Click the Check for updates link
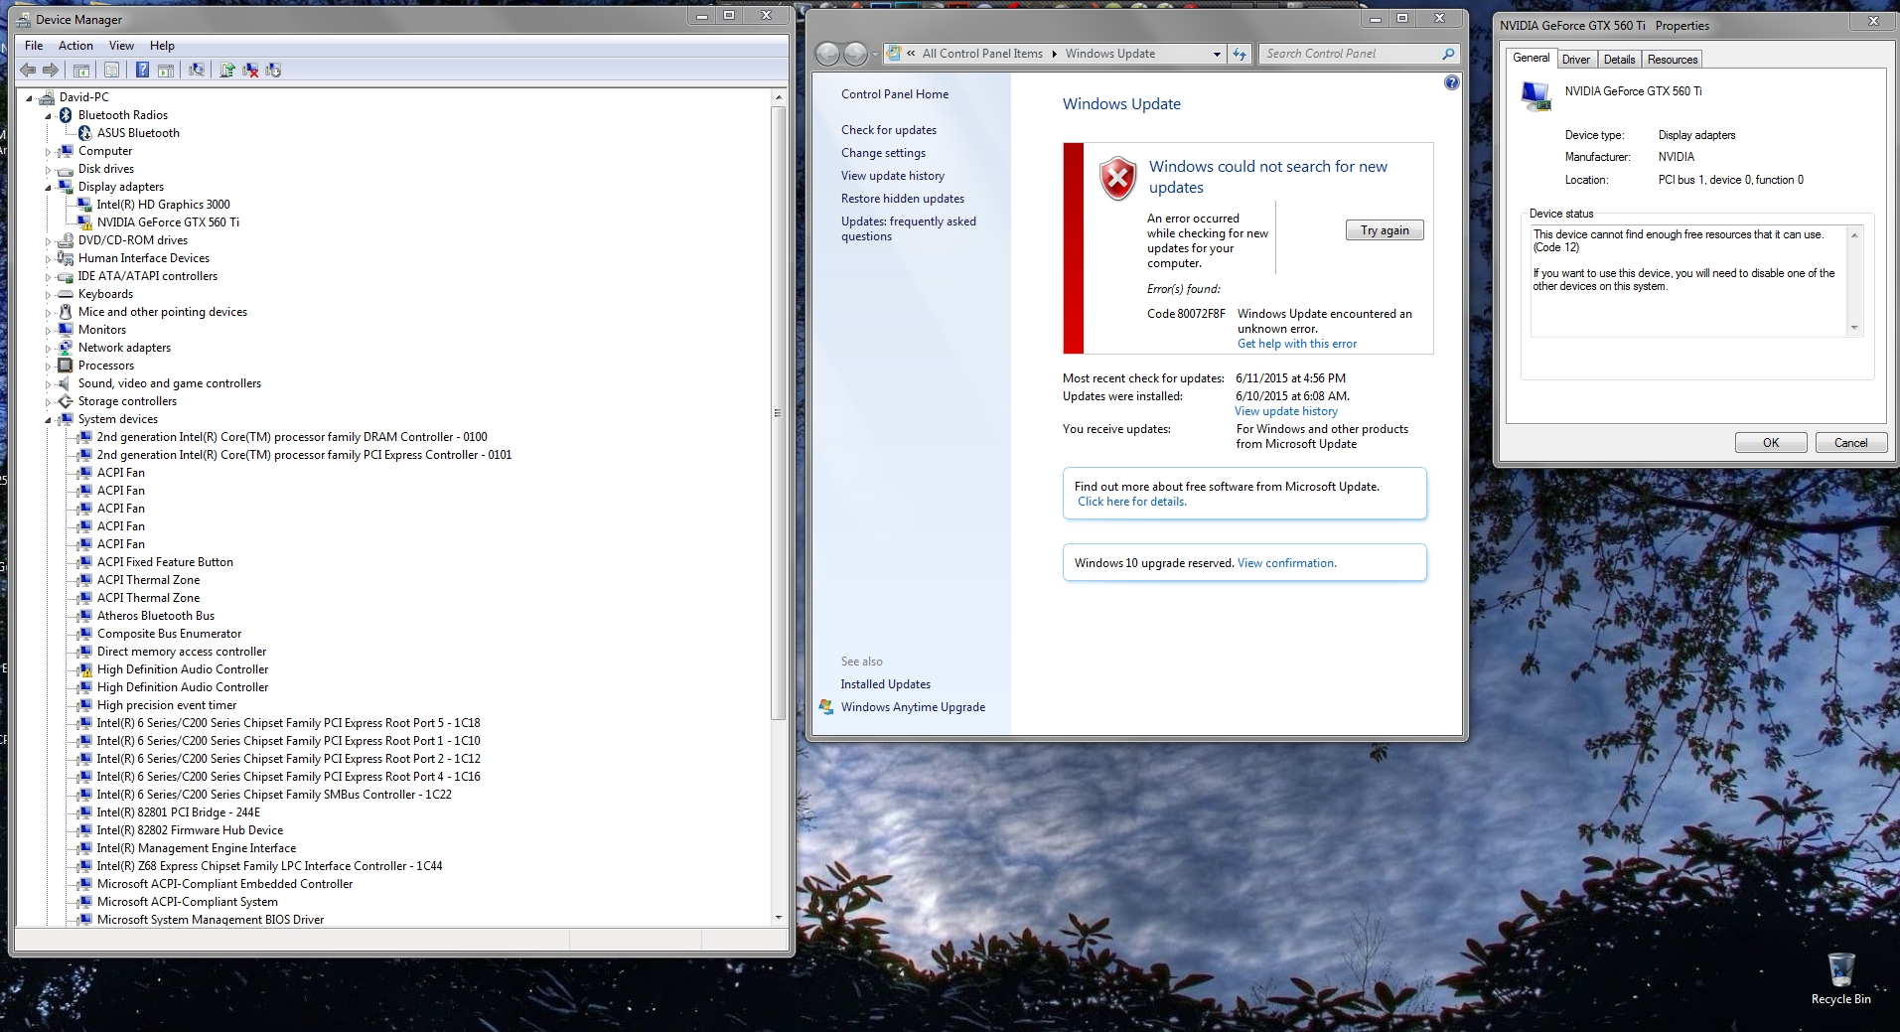The width and height of the screenshot is (1900, 1032). (x=889, y=130)
